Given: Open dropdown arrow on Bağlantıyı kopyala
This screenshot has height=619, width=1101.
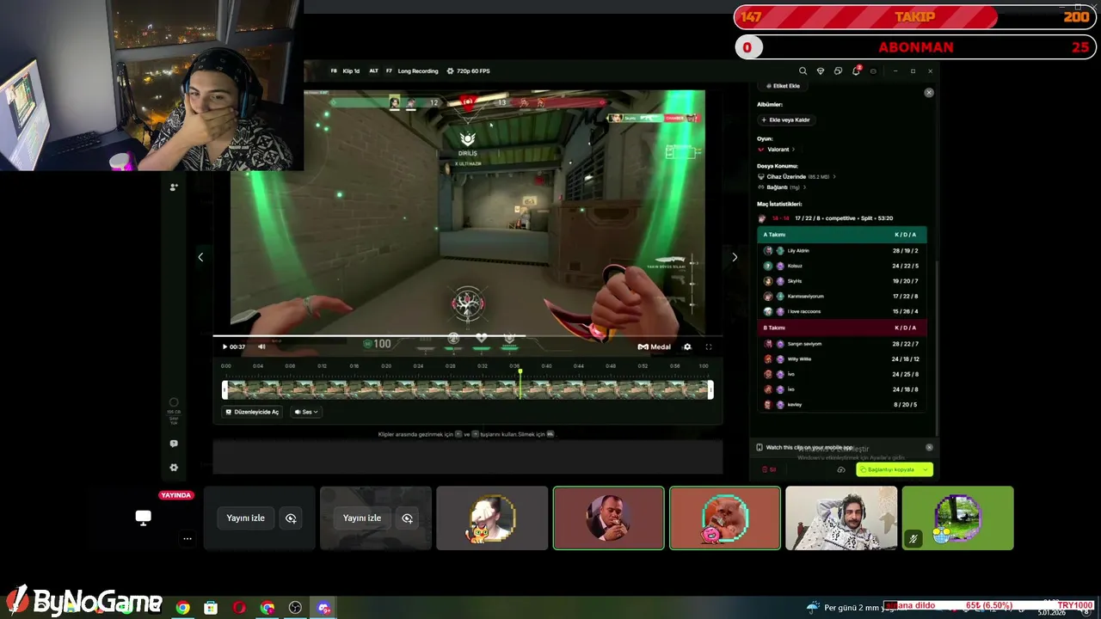Looking at the screenshot, I should [926, 469].
